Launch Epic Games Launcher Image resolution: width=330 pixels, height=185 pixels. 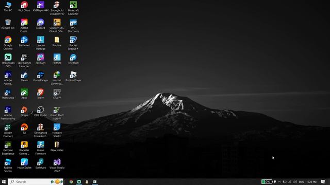[24, 61]
